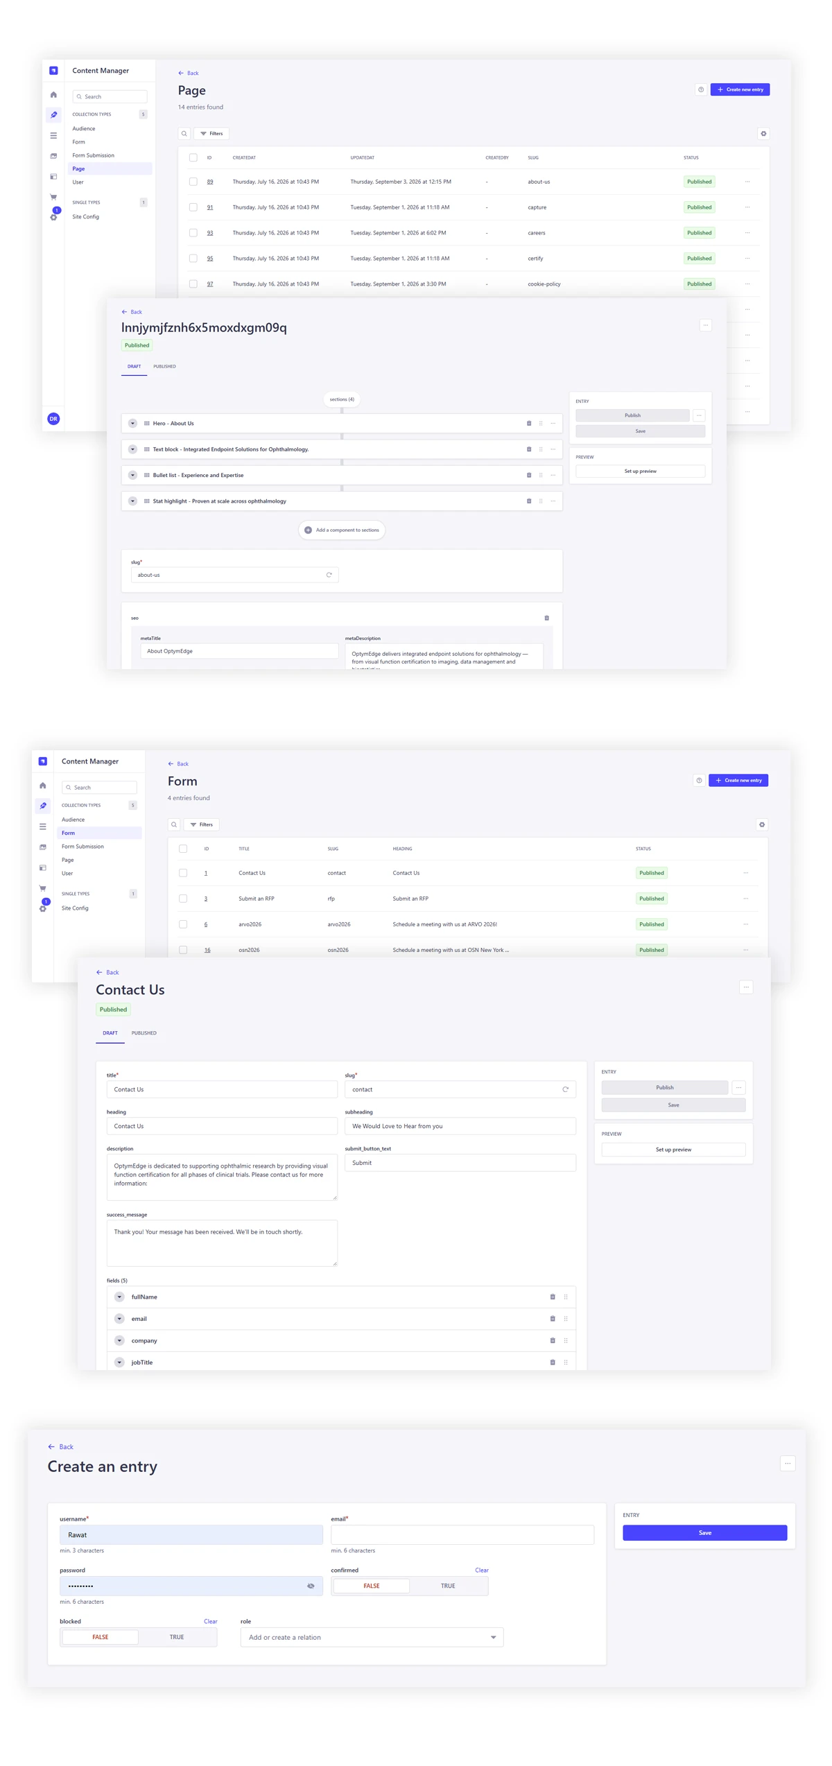The image size is (832, 1766).
Task: Expand Stat highlight component
Action: click(x=132, y=501)
